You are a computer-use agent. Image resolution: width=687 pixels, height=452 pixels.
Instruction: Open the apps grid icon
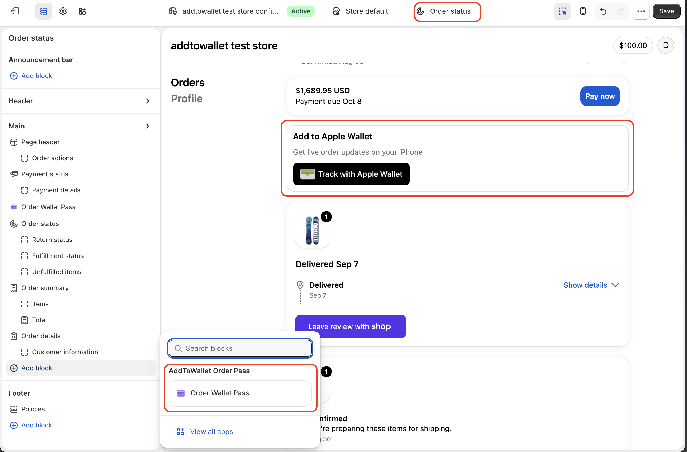[82, 11]
